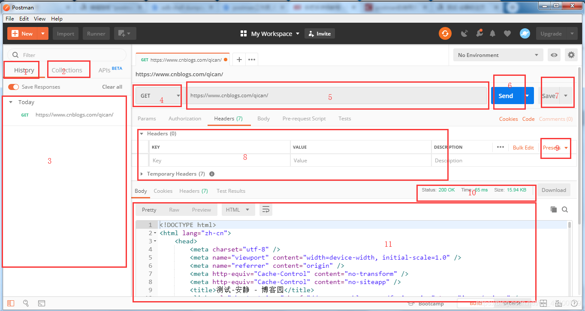Select the Raw response view
The image size is (585, 311).
pyautogui.click(x=174, y=209)
